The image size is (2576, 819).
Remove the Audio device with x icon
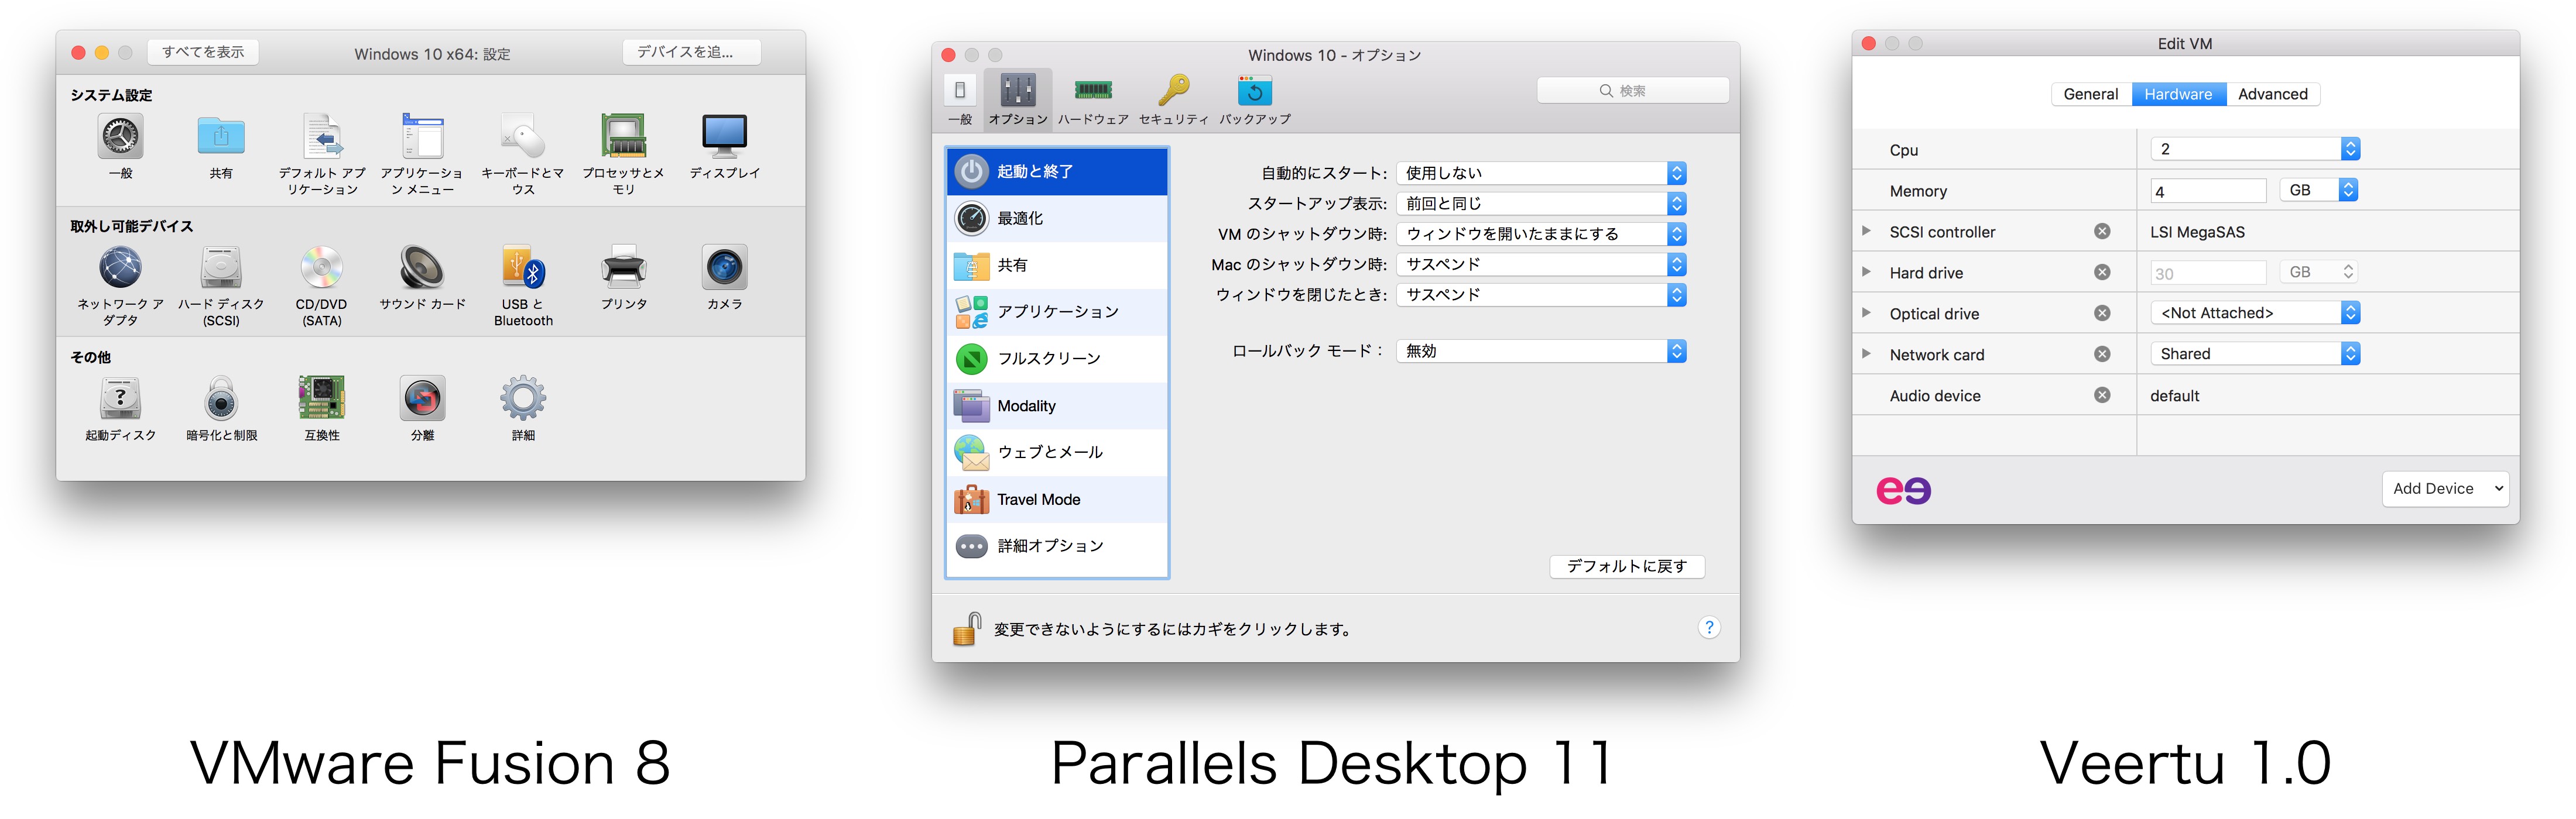[2102, 395]
